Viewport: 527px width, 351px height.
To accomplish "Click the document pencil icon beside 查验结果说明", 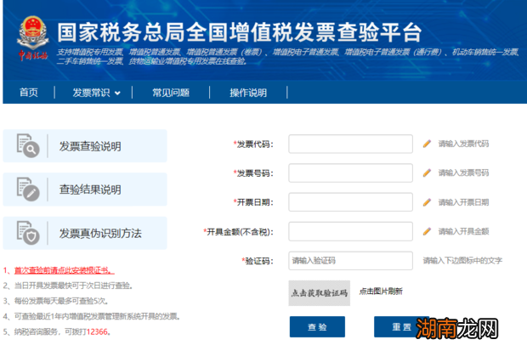I will click(28, 189).
